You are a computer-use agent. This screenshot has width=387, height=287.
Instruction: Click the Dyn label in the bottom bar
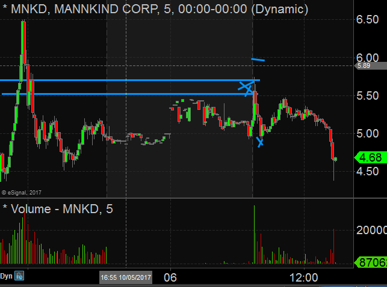[x=6, y=276]
